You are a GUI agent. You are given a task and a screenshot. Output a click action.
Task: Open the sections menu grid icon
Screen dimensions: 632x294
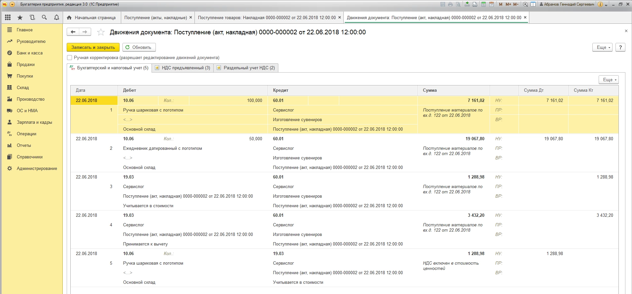[8, 17]
